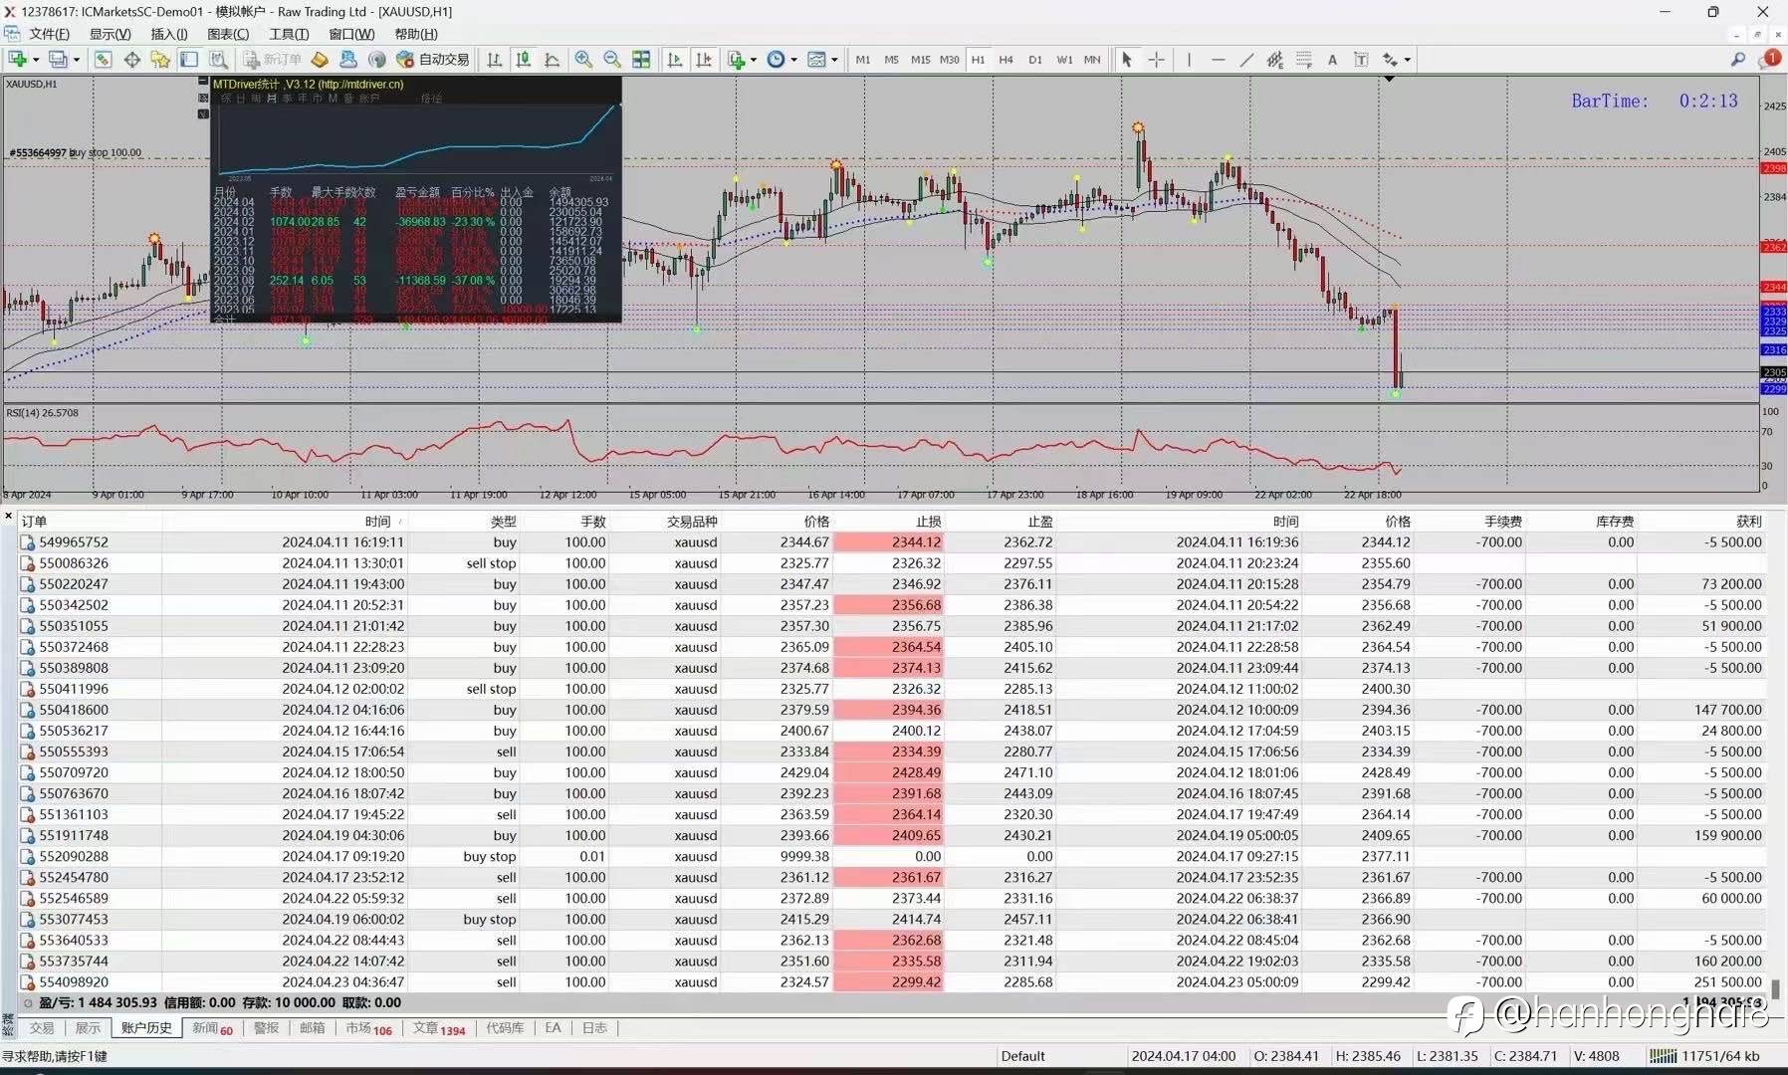
Task: Switch to the 代码库 tab
Action: tap(505, 1028)
